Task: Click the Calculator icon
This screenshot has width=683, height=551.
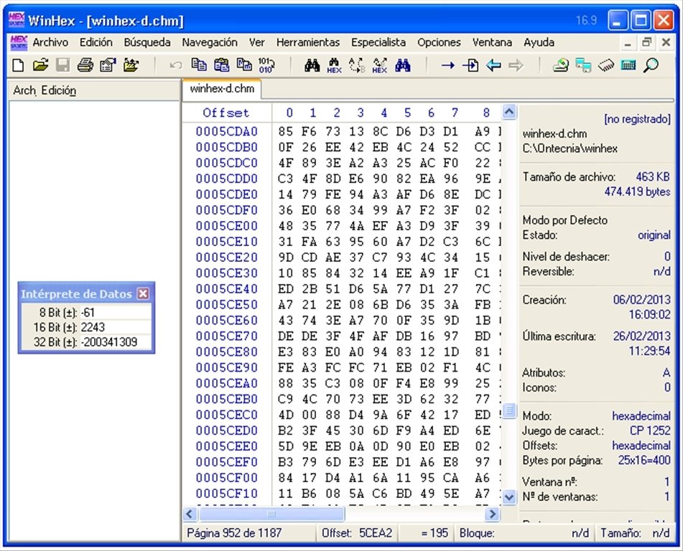Action: 628,65
